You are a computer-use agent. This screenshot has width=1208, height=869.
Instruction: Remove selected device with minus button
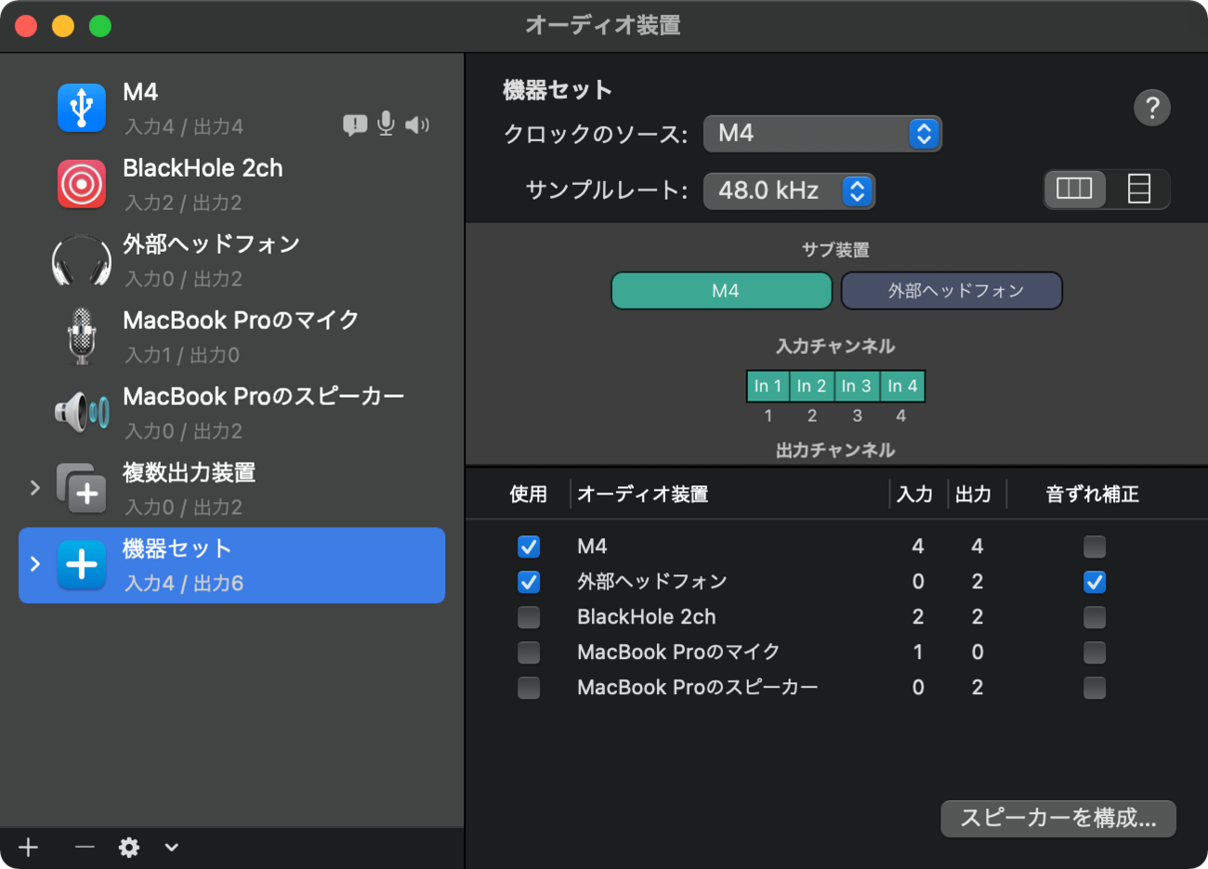[85, 847]
